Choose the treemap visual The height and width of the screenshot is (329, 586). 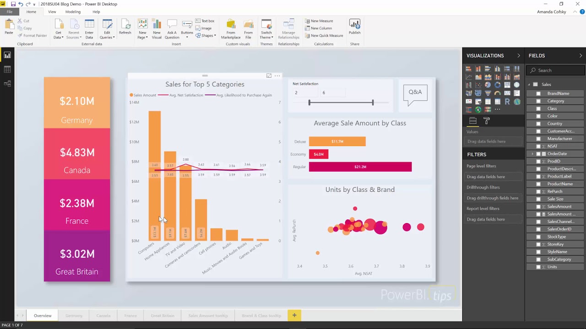coord(507,85)
